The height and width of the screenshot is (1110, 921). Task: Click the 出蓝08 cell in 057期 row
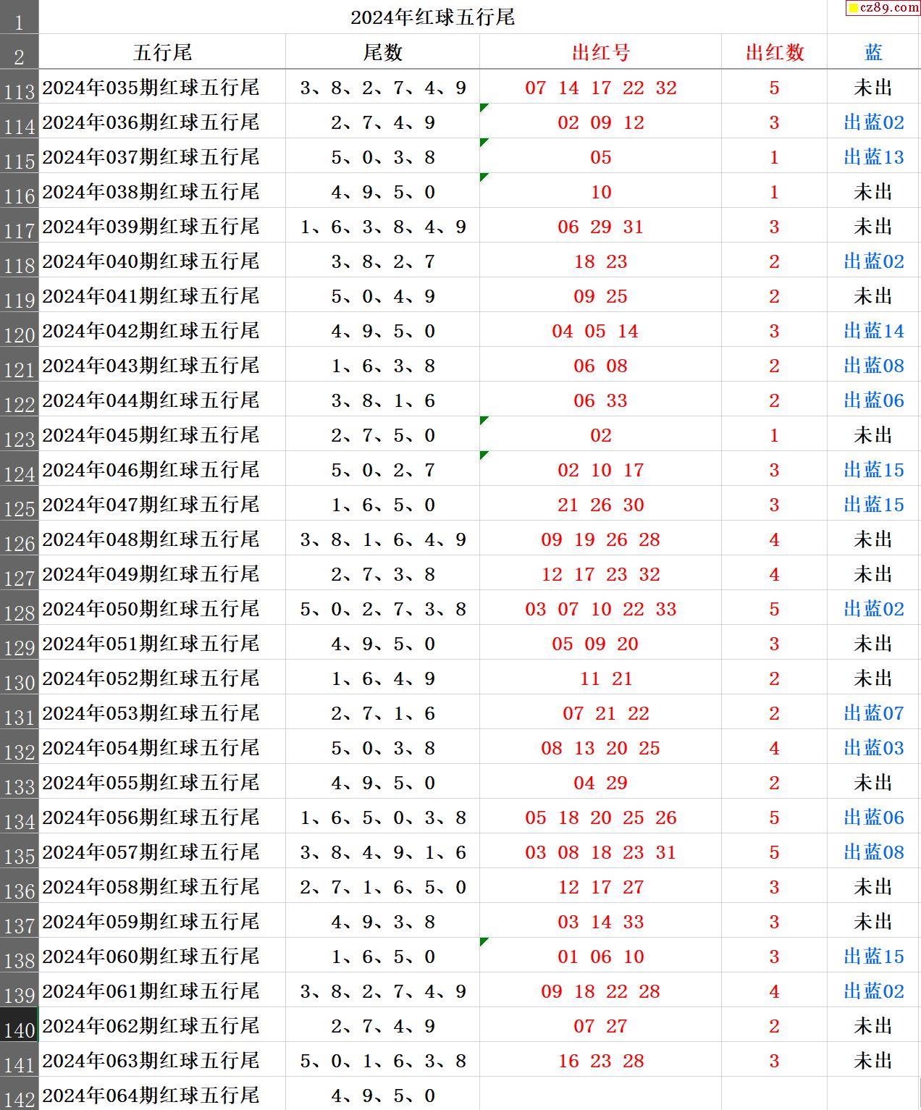point(874,852)
